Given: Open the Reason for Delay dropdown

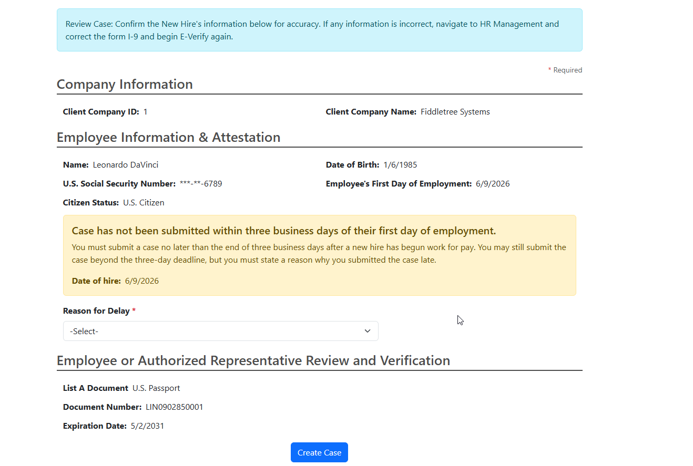Looking at the screenshot, I should coord(220,331).
